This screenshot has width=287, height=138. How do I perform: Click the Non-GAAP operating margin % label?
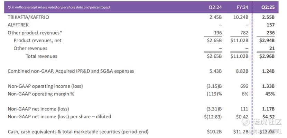(x=41, y=94)
